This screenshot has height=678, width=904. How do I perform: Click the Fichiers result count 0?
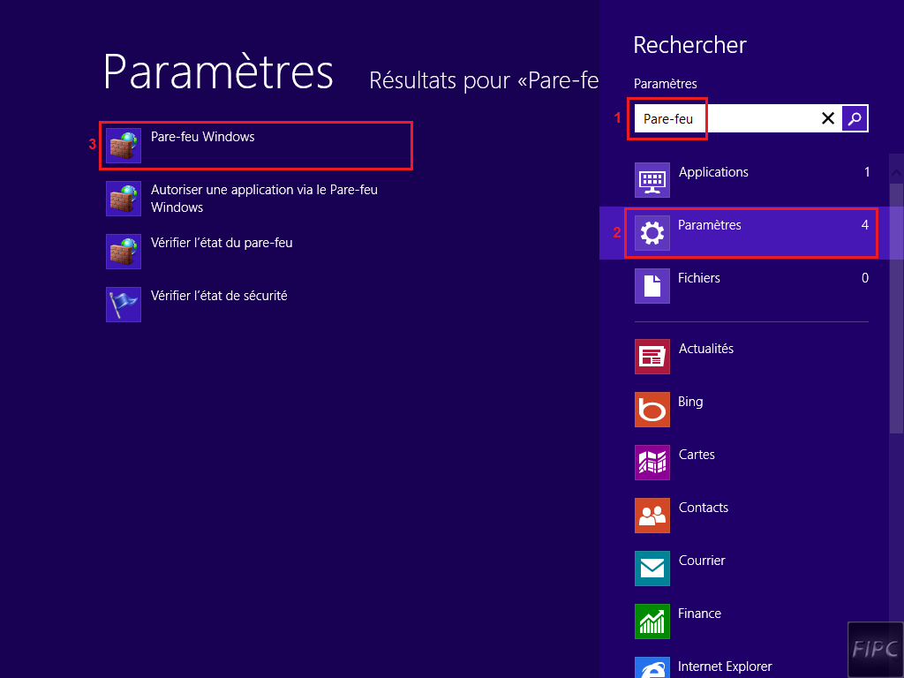[865, 278]
